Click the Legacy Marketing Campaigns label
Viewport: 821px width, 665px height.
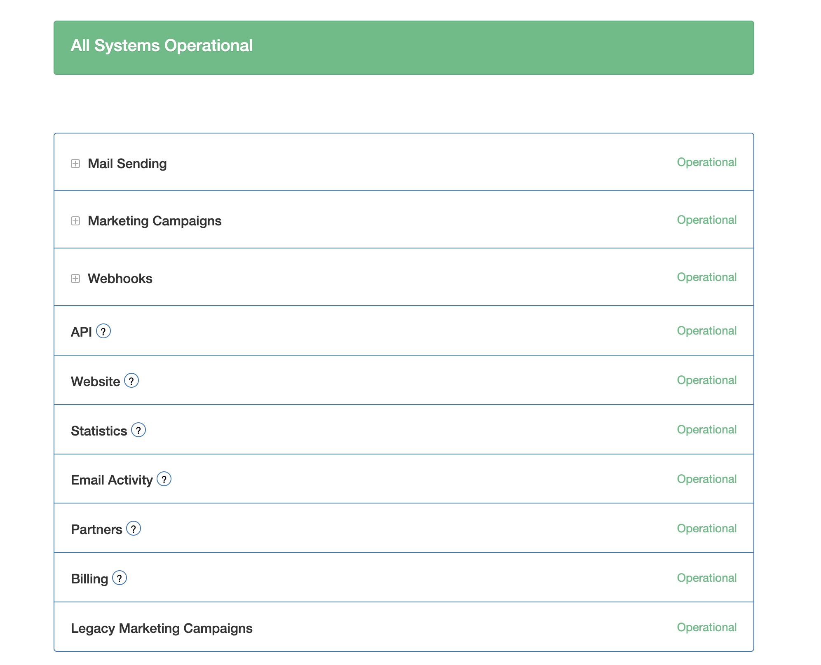click(162, 628)
